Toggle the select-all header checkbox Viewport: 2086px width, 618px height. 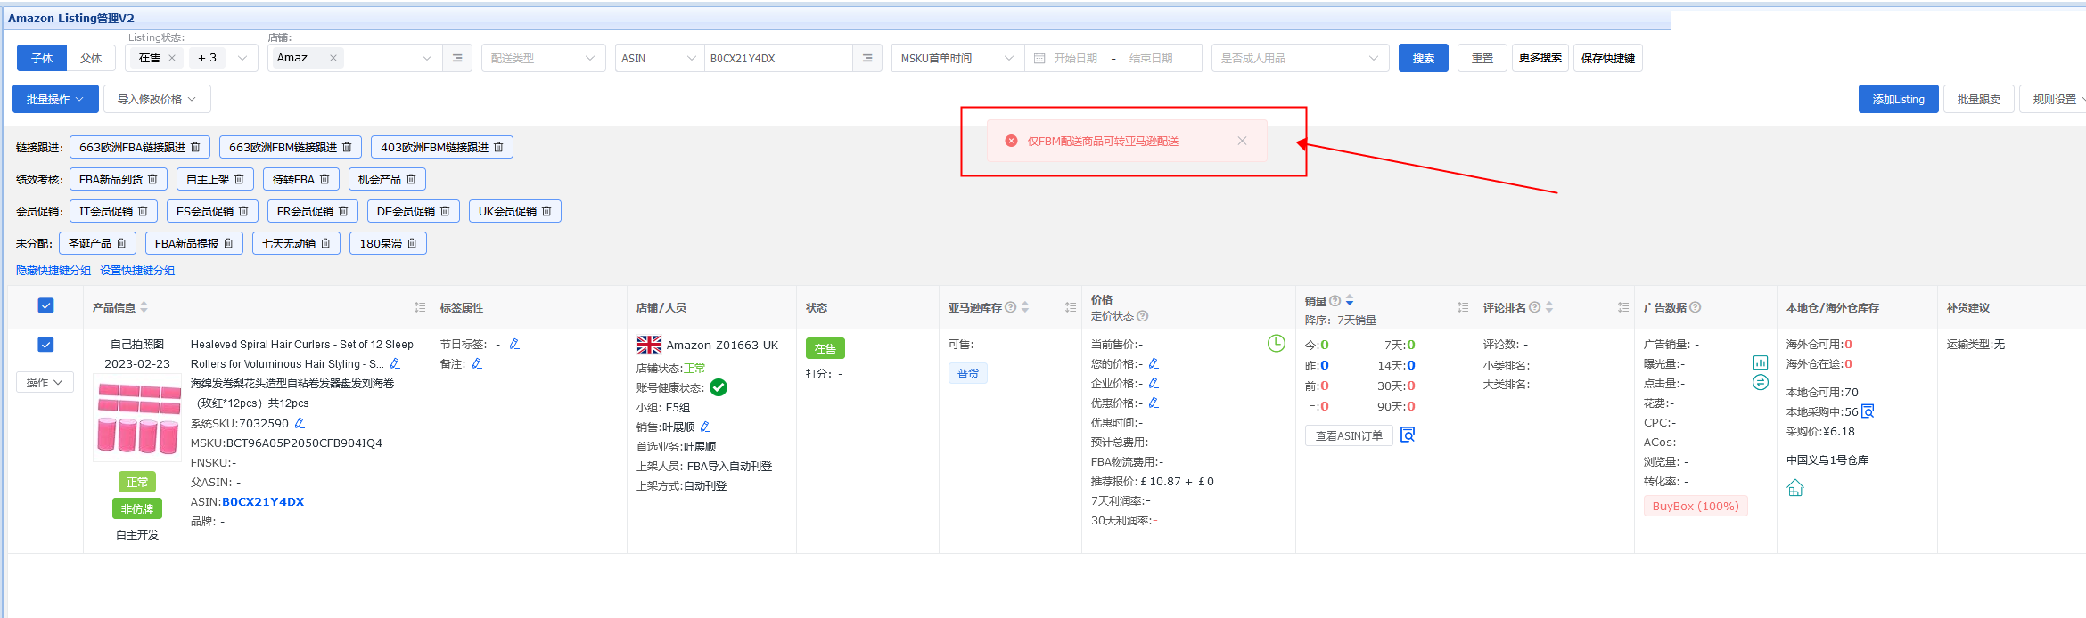coord(46,305)
